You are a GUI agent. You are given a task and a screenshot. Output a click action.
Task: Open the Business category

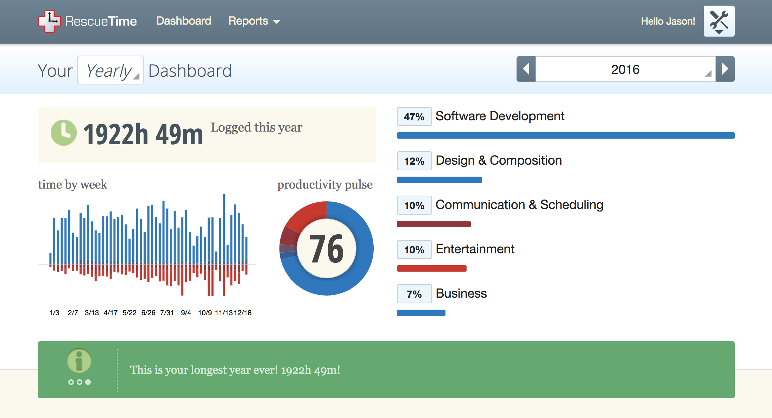click(461, 293)
